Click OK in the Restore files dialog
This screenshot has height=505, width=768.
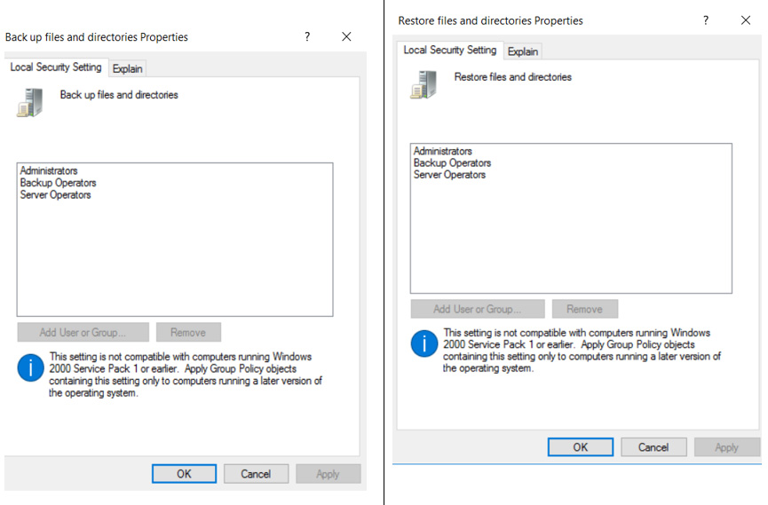click(581, 447)
